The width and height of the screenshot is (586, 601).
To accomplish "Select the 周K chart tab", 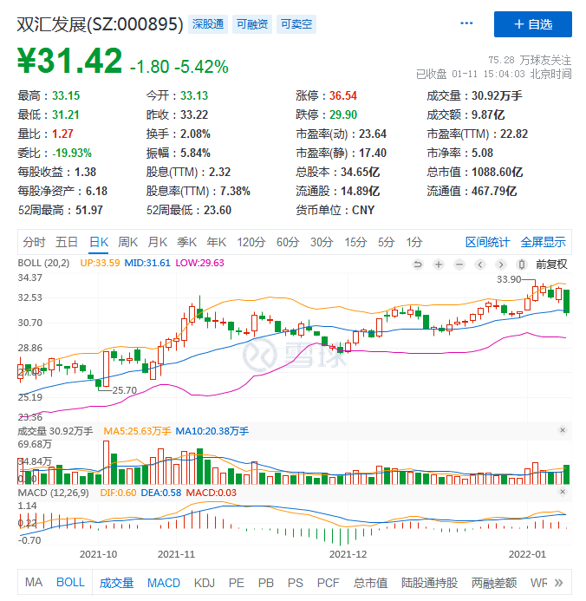I will point(128,242).
